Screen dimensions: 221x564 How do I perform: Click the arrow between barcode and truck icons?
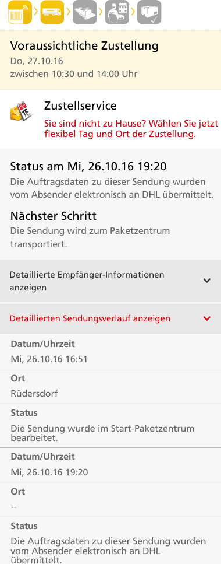(x=36, y=12)
